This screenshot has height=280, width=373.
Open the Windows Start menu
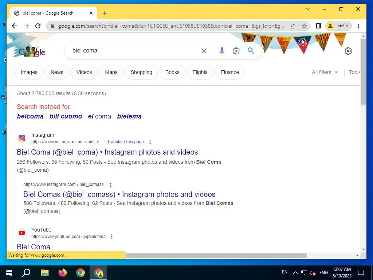[x=9, y=273]
